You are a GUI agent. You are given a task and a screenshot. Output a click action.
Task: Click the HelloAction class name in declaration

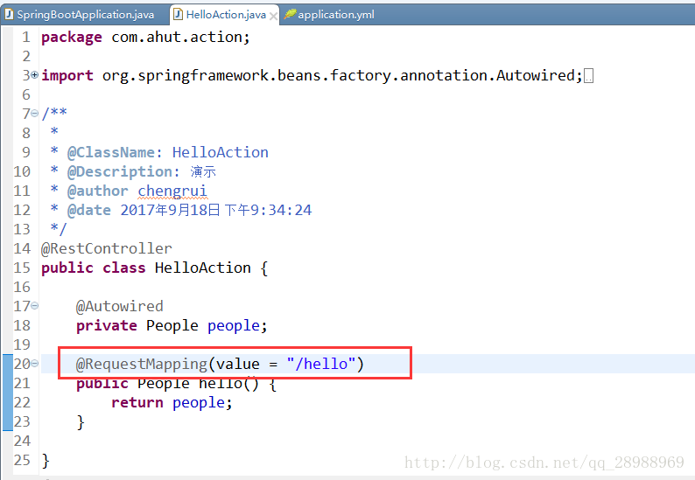tap(202, 268)
